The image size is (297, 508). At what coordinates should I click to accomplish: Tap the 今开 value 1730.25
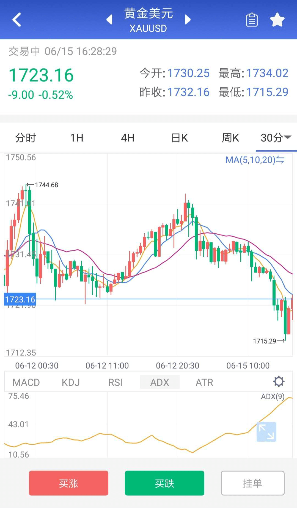pyautogui.click(x=189, y=73)
